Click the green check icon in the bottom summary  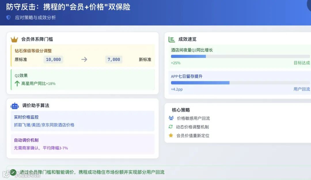(13, 172)
